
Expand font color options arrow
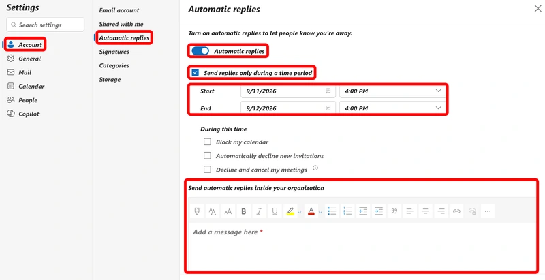(x=320, y=212)
